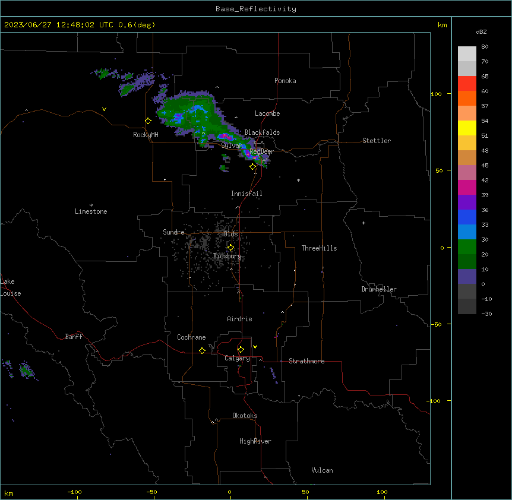The image size is (512, 500).
Task: Click the Vulcan city label
Action: [322, 470]
